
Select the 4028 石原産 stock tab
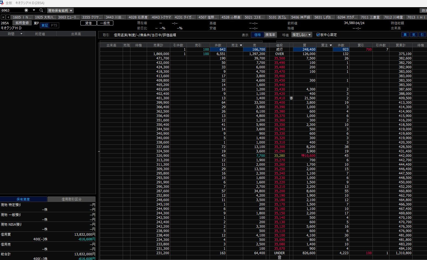click(138, 17)
